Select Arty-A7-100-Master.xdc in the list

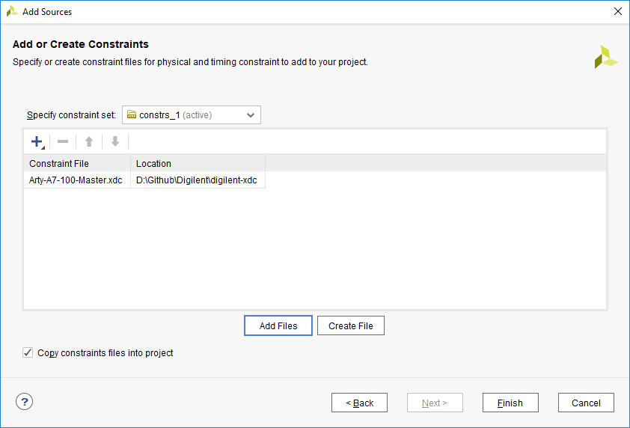coord(76,180)
